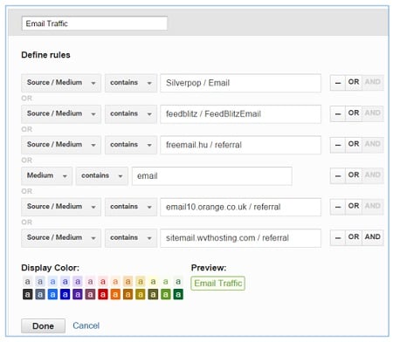Click OR button on Medium email row
The image size is (393, 342).
pos(354,175)
